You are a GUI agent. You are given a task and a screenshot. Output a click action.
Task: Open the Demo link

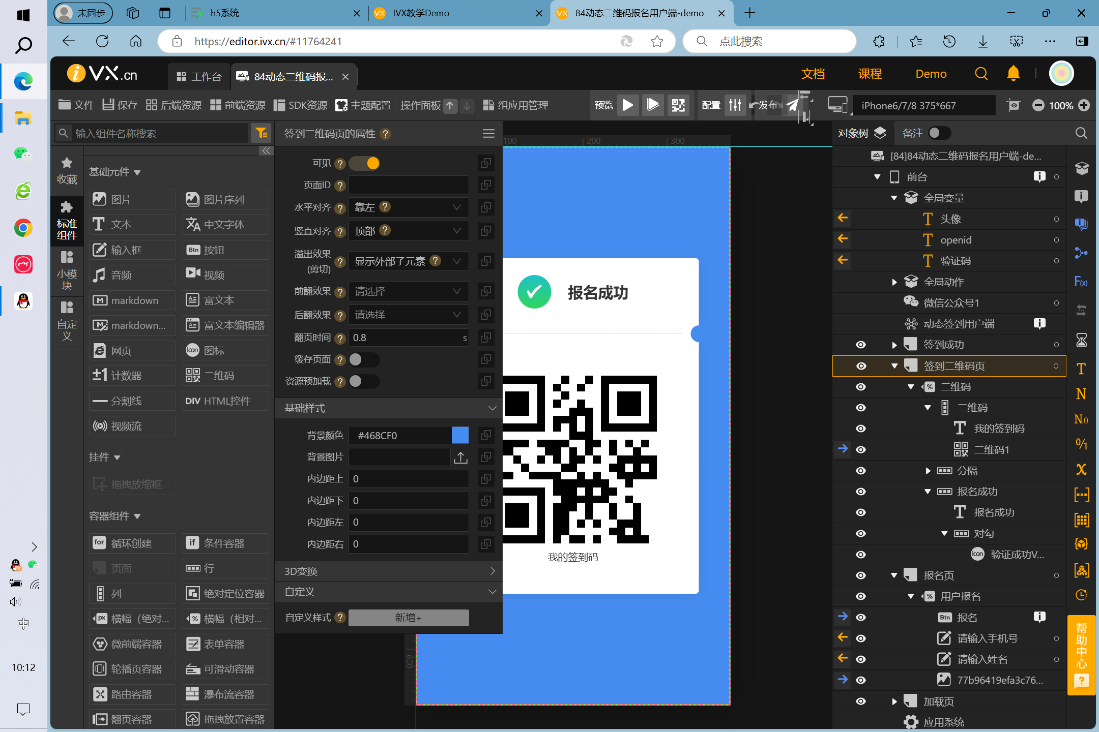[931, 74]
